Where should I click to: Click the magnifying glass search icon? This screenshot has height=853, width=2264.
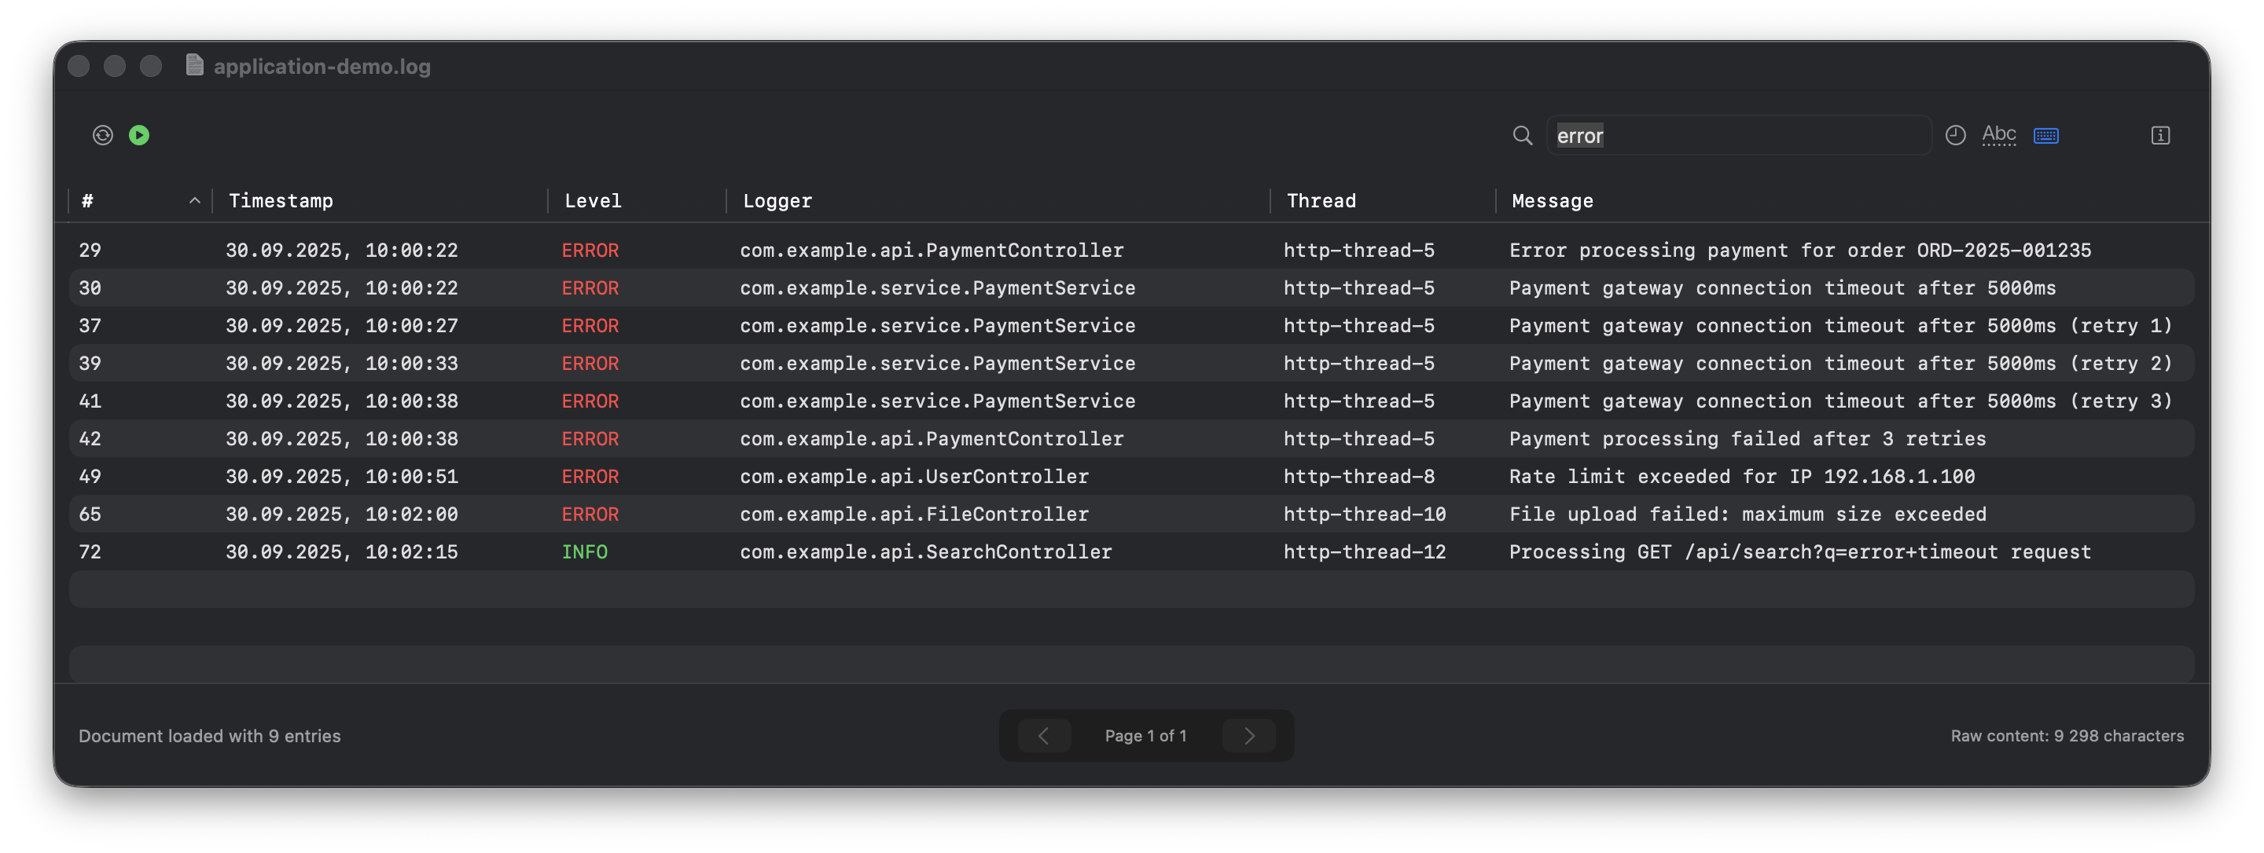pos(1522,135)
